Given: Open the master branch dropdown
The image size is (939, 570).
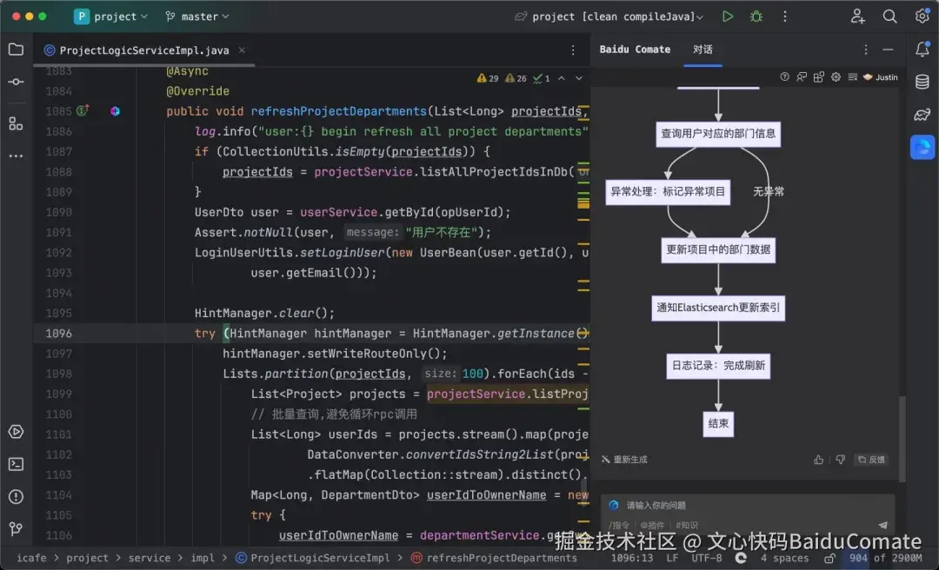Looking at the screenshot, I should pyautogui.click(x=197, y=17).
